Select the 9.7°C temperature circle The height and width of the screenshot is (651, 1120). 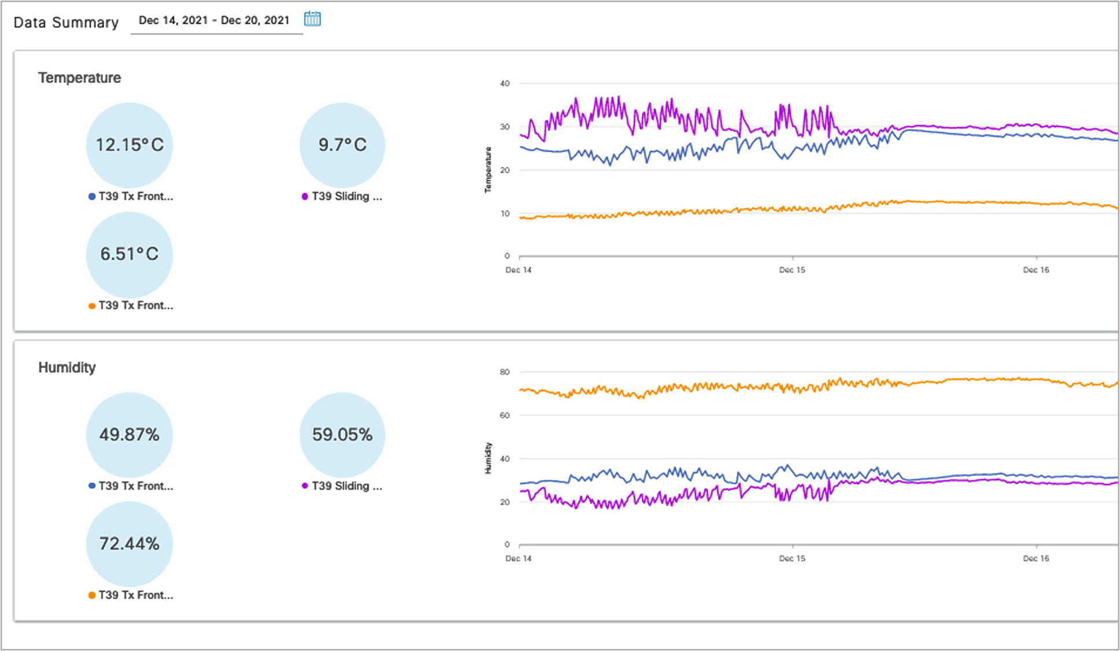click(x=343, y=145)
